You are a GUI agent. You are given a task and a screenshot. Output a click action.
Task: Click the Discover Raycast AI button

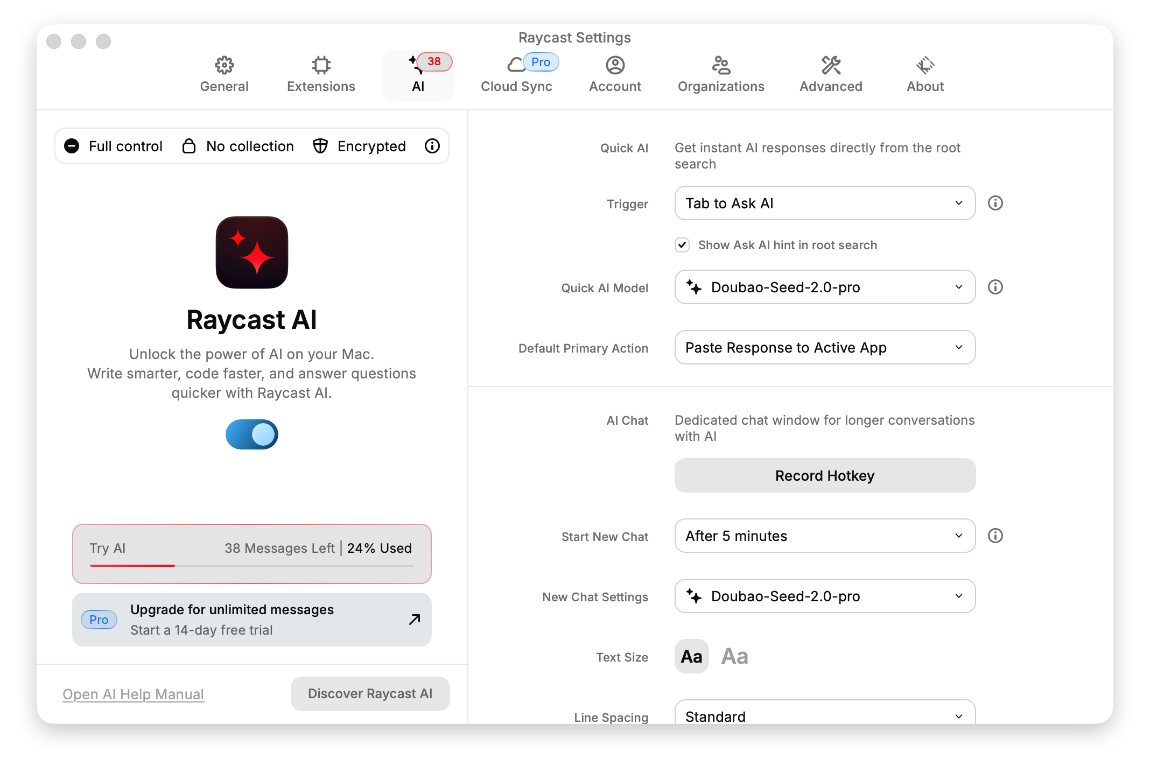370,694
